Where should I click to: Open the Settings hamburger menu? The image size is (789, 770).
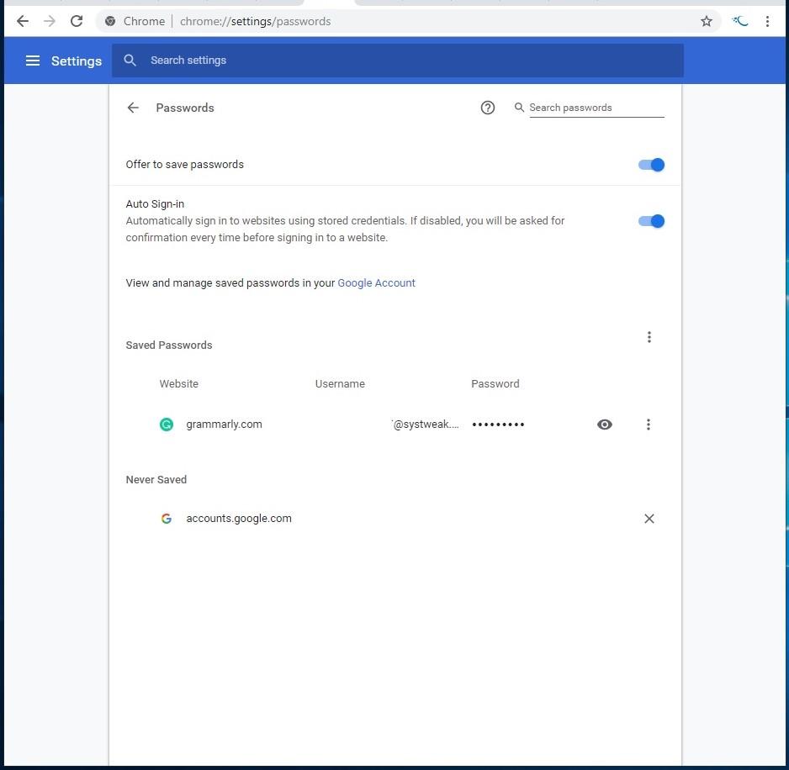(x=33, y=61)
